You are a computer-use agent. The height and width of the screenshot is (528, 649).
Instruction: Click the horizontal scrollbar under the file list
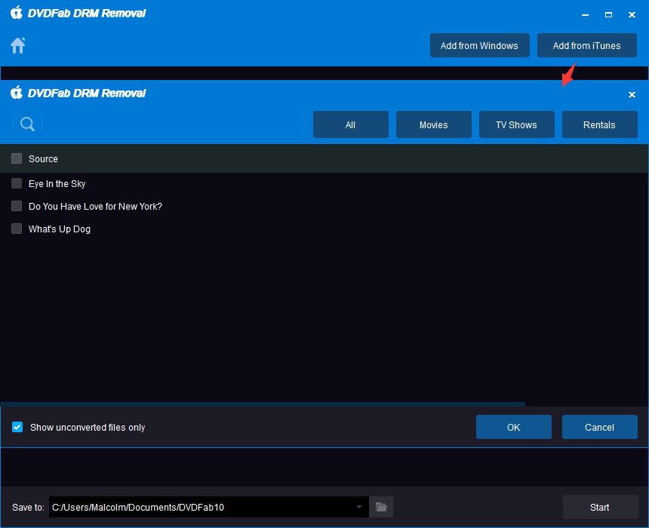pos(263,404)
